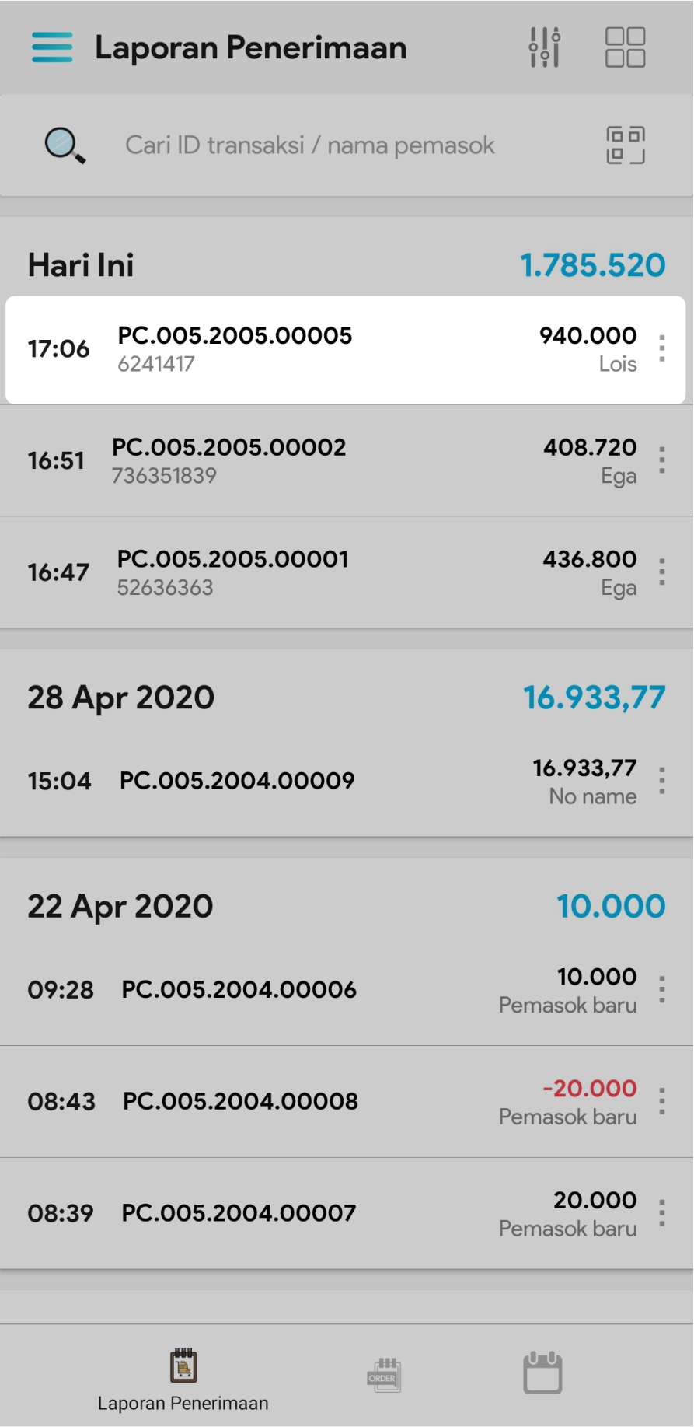Open the calendar tab icon
The image size is (694, 1427).
[542, 1373]
